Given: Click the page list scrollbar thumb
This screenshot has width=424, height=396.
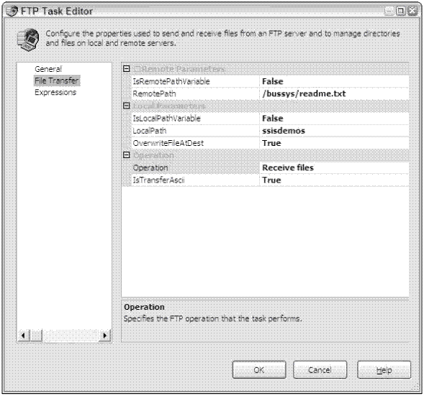Looking at the screenshot, I should point(36,336).
